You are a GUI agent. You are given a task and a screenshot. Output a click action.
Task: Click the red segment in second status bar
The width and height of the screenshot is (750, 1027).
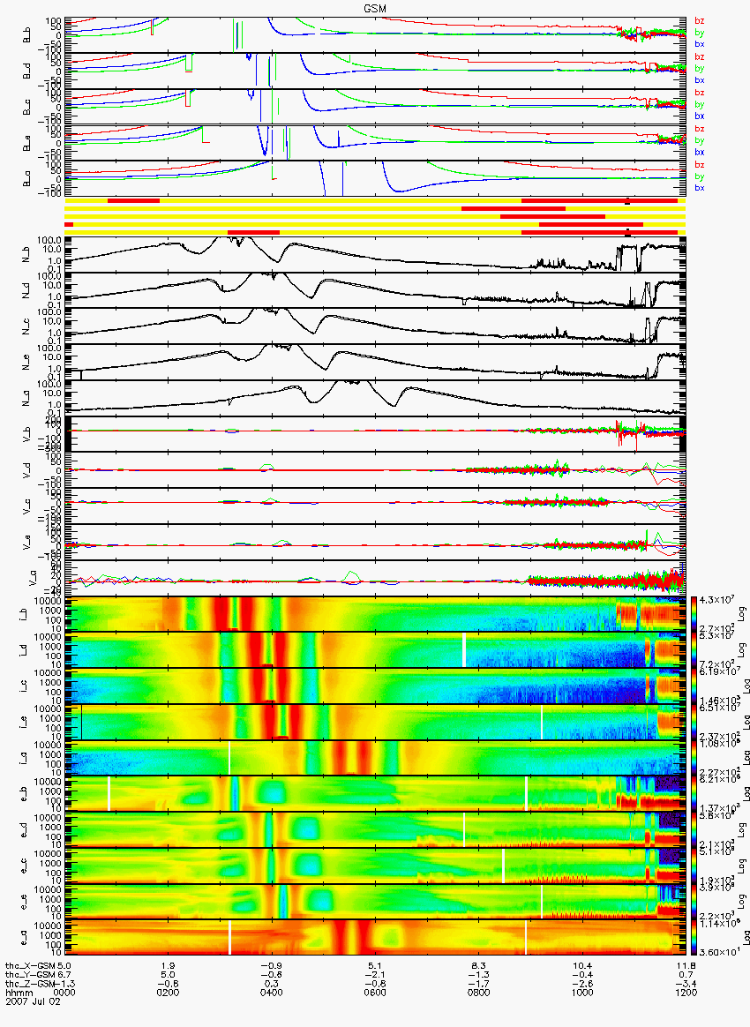pyautogui.click(x=513, y=208)
